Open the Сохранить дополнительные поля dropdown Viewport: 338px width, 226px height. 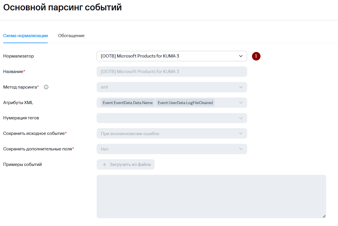(241, 149)
